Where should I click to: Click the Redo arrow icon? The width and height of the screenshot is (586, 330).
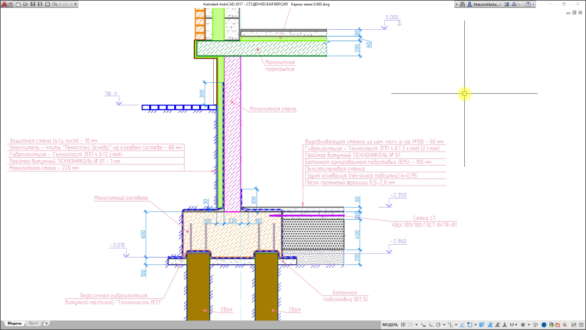coord(66,4)
